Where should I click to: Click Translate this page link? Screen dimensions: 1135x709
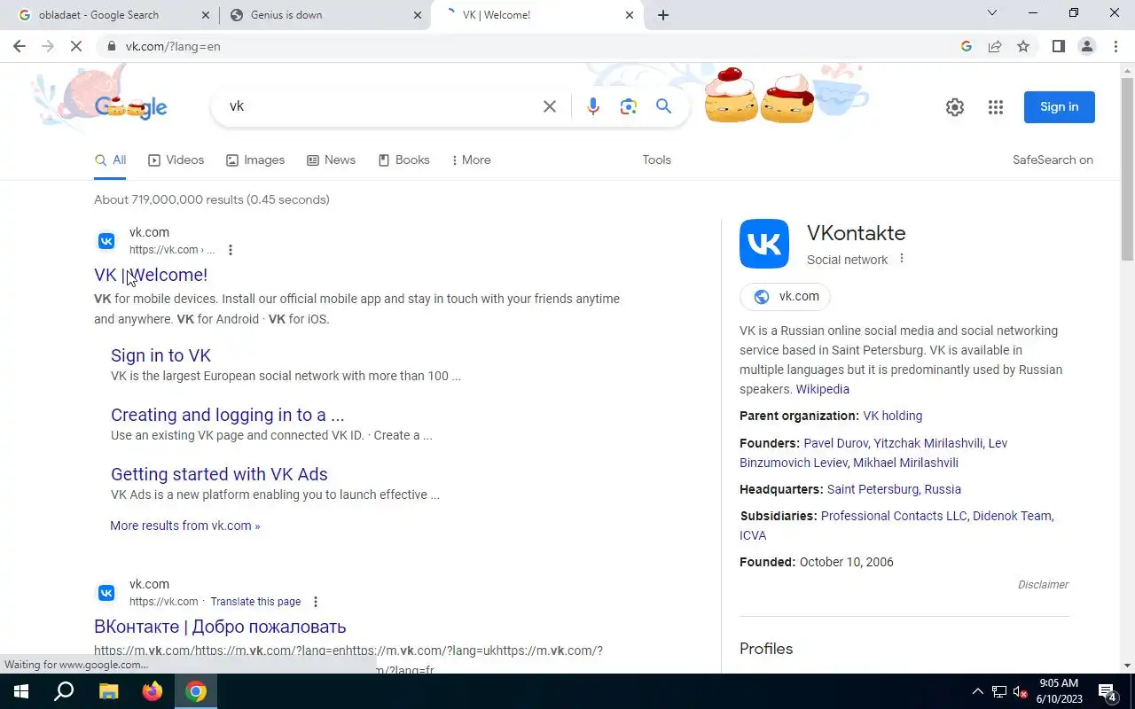pos(255,602)
